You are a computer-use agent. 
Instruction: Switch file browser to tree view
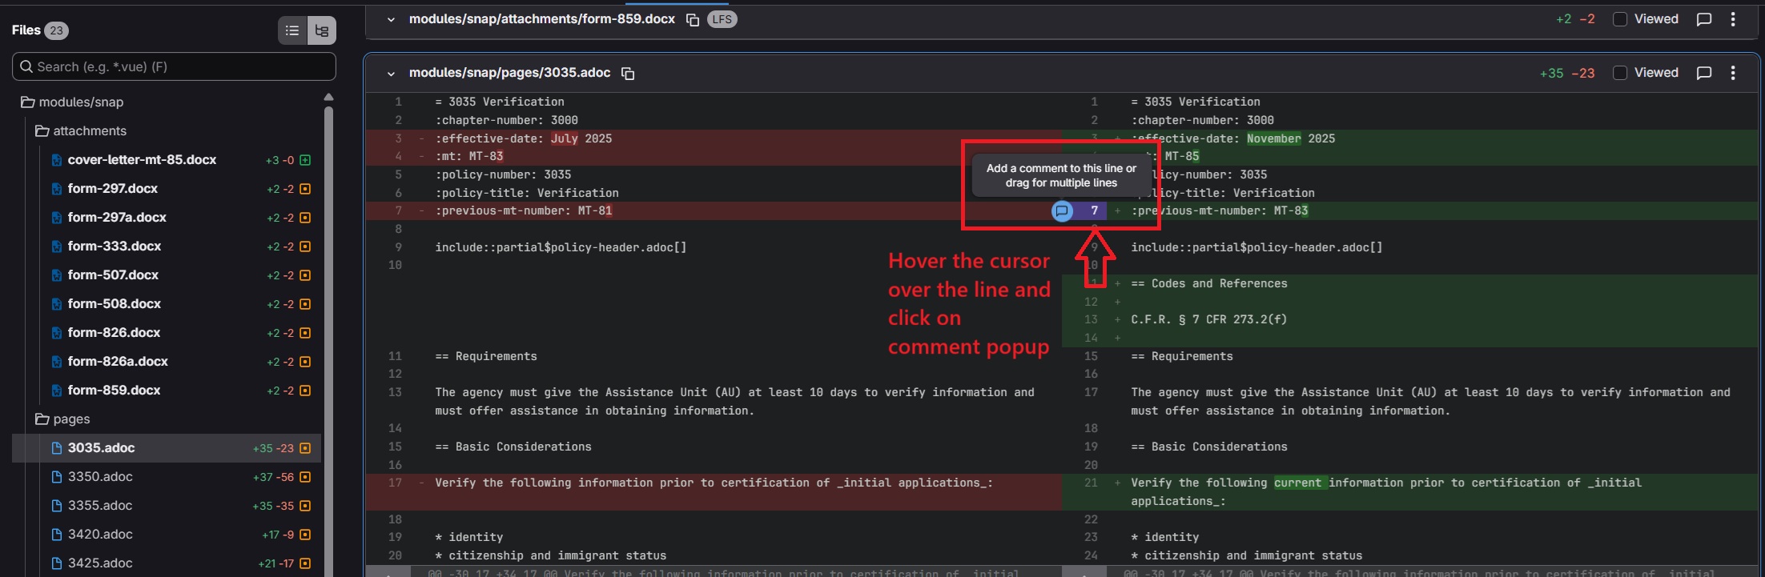click(322, 30)
